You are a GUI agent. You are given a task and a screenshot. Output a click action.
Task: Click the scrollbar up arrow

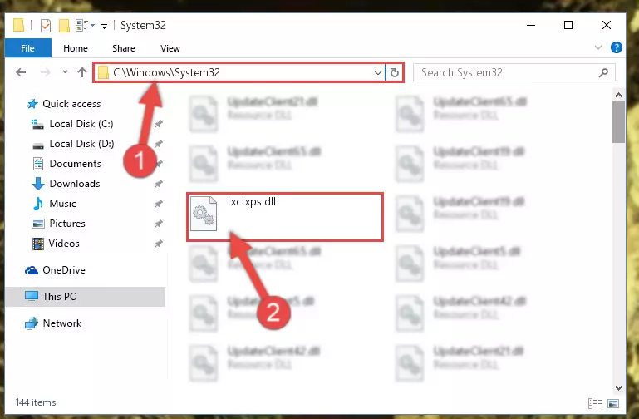(618, 95)
